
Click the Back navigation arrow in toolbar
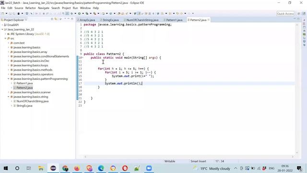pos(181,13)
